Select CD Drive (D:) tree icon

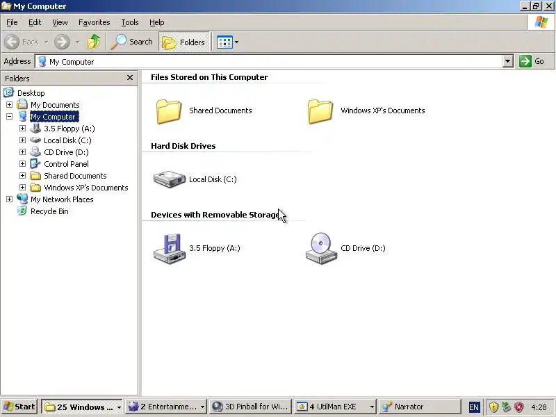click(35, 152)
